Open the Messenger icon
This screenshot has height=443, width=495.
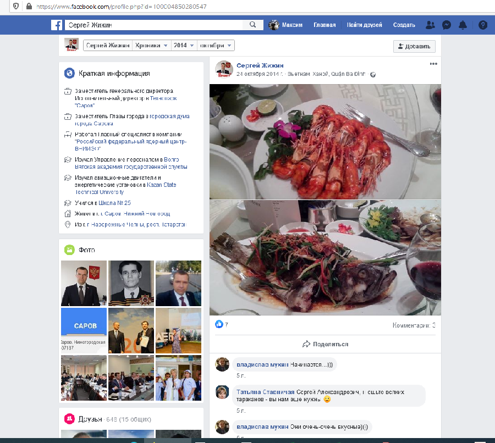(x=447, y=25)
